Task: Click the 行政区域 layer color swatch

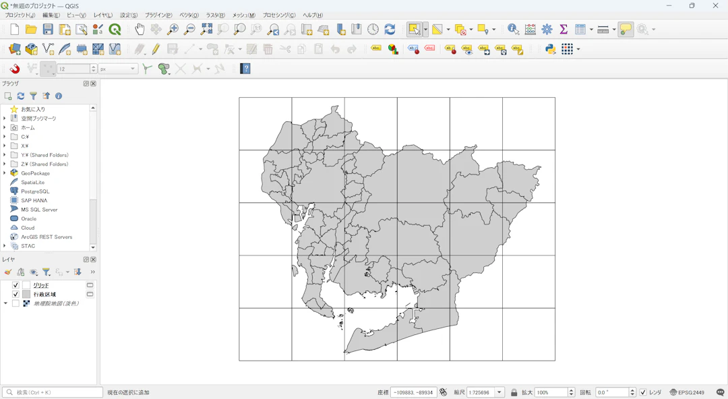Action: point(26,295)
